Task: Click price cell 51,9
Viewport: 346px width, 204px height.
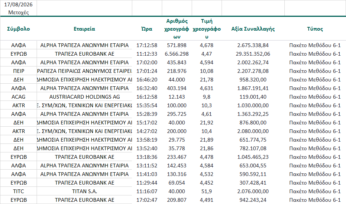Action: (x=207, y=191)
